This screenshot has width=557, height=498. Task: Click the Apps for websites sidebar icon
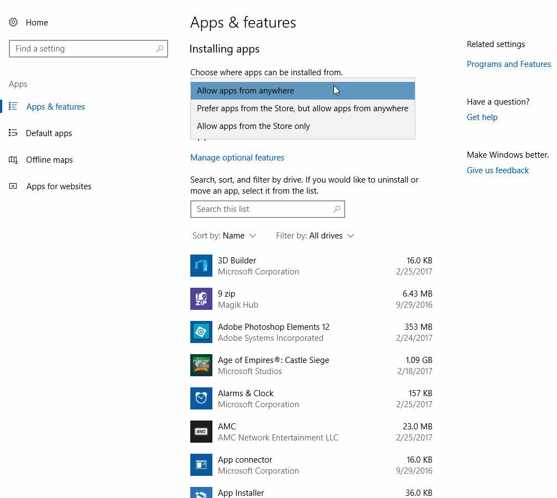(13, 186)
